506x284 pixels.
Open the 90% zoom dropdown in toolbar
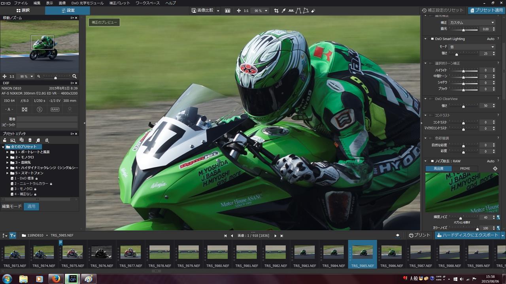click(x=261, y=11)
